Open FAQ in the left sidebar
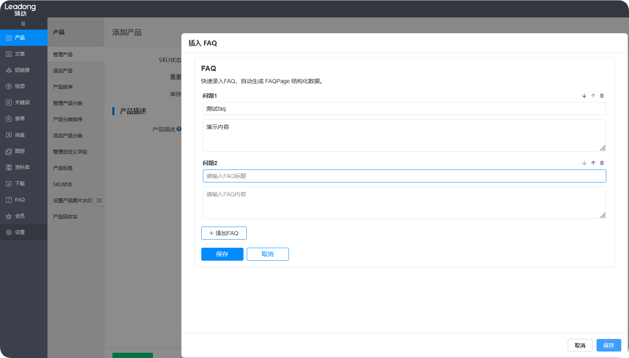The width and height of the screenshot is (629, 358). (x=24, y=200)
